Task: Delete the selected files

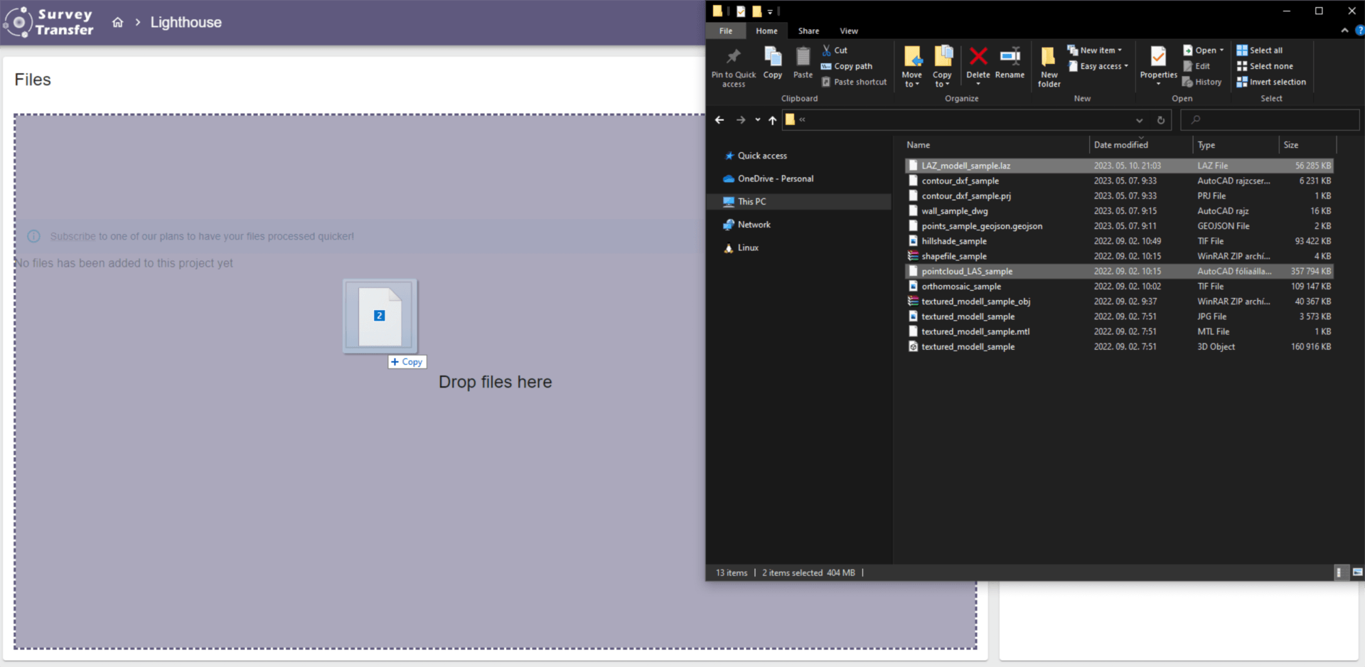Action: pos(978,63)
